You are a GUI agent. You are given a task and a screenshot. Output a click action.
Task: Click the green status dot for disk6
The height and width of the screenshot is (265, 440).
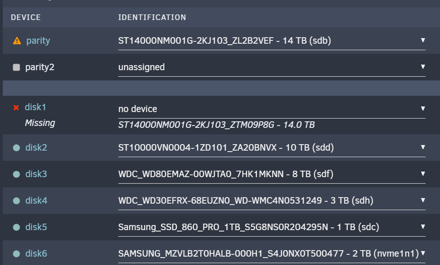[17, 254]
